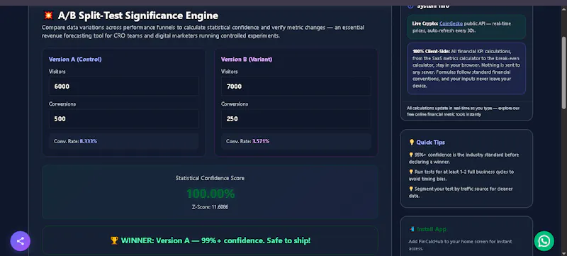
Task: Click the Install App icon
Action: coord(412,229)
